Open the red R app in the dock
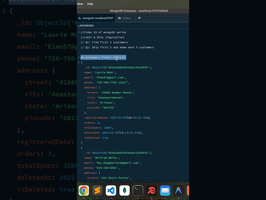 coord(151,190)
